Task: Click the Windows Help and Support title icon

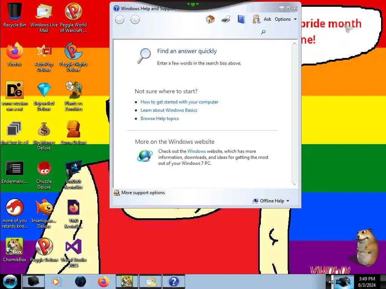Action: [x=116, y=8]
